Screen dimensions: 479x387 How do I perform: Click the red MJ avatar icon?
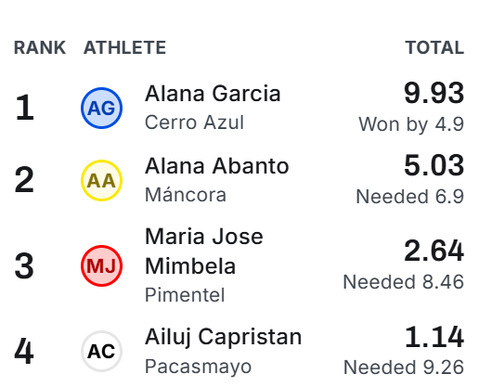pyautogui.click(x=101, y=265)
